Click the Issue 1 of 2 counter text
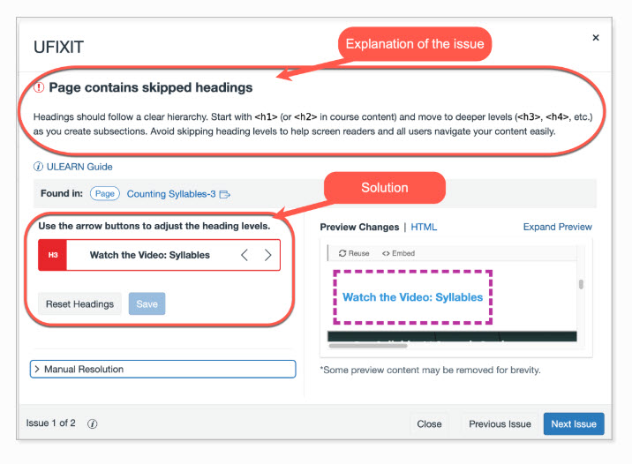 click(51, 423)
